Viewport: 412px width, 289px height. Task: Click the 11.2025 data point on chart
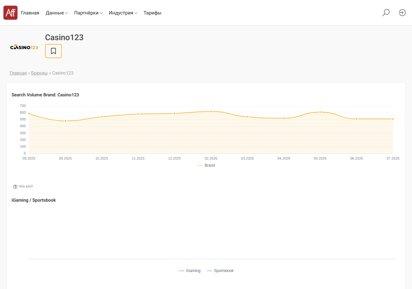(138, 114)
